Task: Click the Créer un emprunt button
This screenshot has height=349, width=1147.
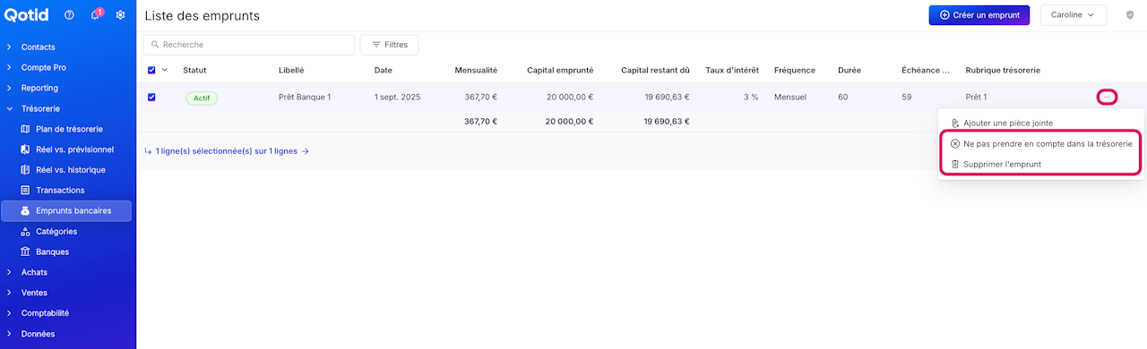Action: coord(980,15)
